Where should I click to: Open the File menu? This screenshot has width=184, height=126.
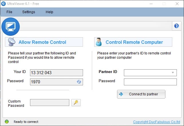coord(9,12)
